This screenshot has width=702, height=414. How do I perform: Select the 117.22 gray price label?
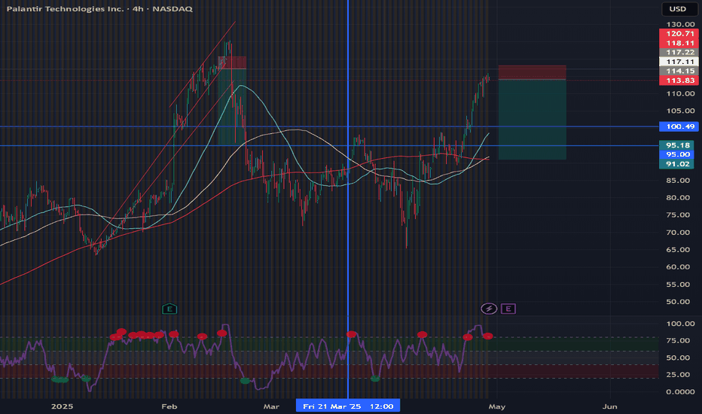(679, 53)
